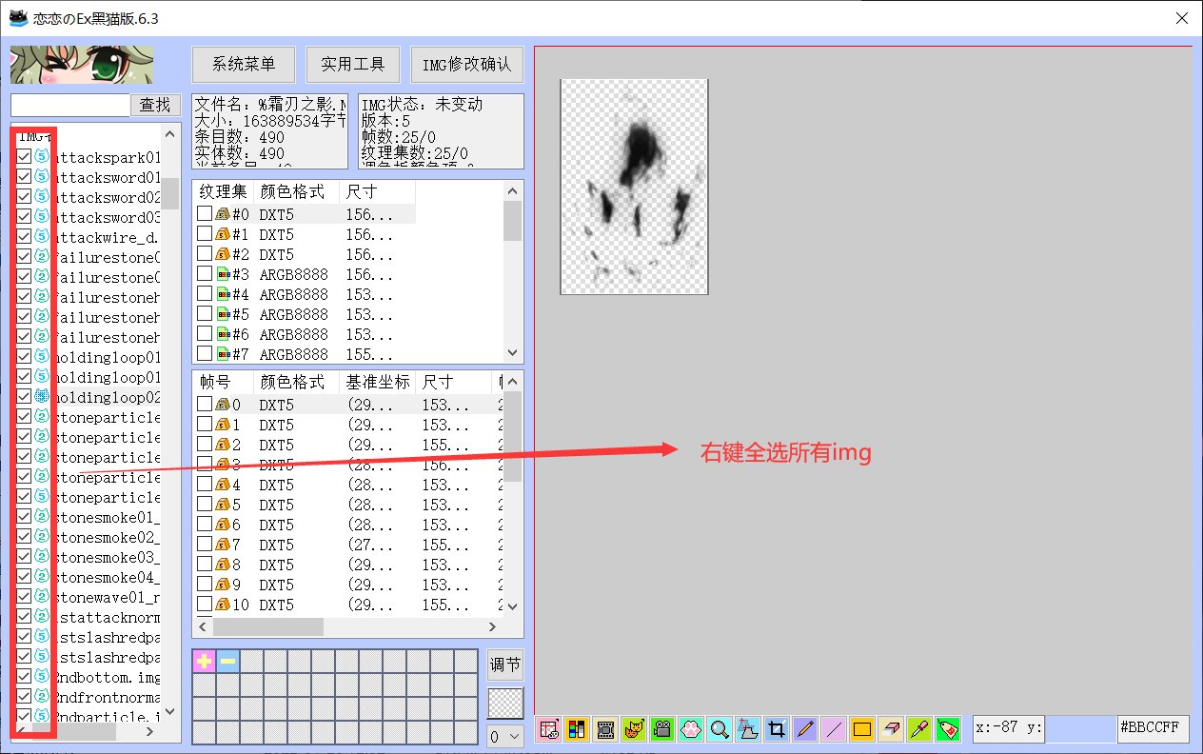Activate the crop tool
The image size is (1203, 754).
[x=776, y=728]
